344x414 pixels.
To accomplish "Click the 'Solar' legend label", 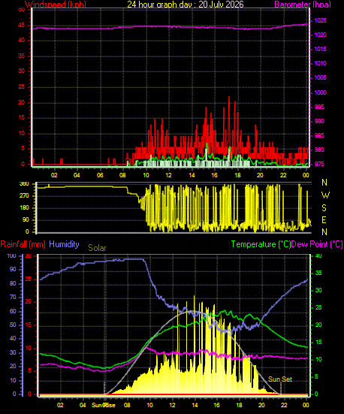I will 97,248.
